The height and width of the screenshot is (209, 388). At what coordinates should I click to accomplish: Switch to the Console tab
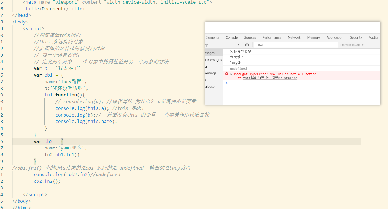(231, 37)
